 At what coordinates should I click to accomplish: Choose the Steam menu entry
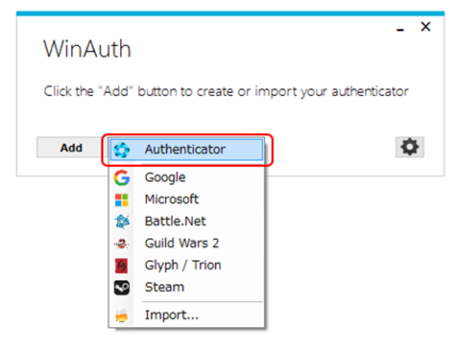[186, 287]
